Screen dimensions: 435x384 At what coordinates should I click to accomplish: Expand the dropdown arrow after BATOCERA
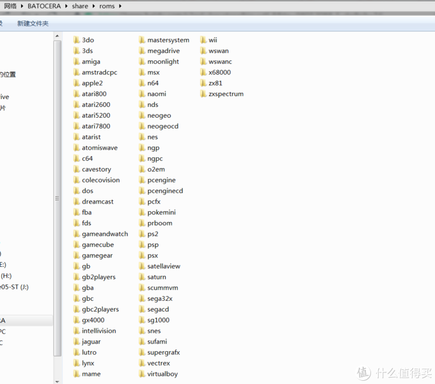click(x=67, y=6)
